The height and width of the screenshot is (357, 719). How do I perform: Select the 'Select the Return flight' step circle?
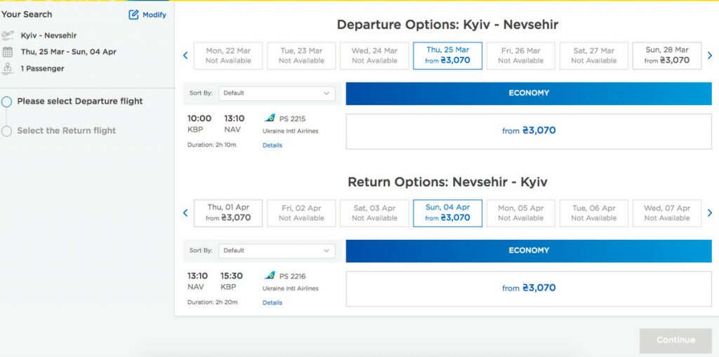(x=6, y=131)
